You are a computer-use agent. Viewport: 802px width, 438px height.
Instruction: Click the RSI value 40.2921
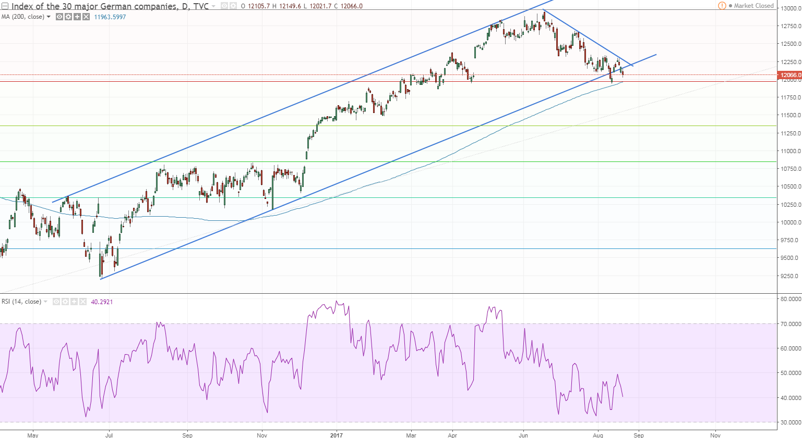click(102, 302)
